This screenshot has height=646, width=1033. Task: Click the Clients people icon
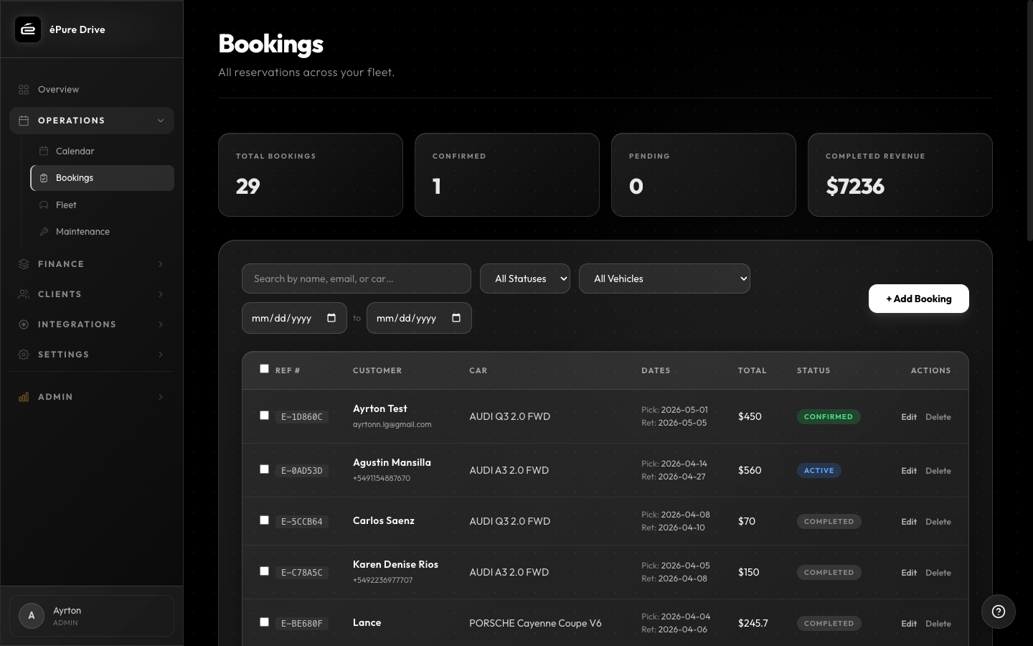(22, 294)
